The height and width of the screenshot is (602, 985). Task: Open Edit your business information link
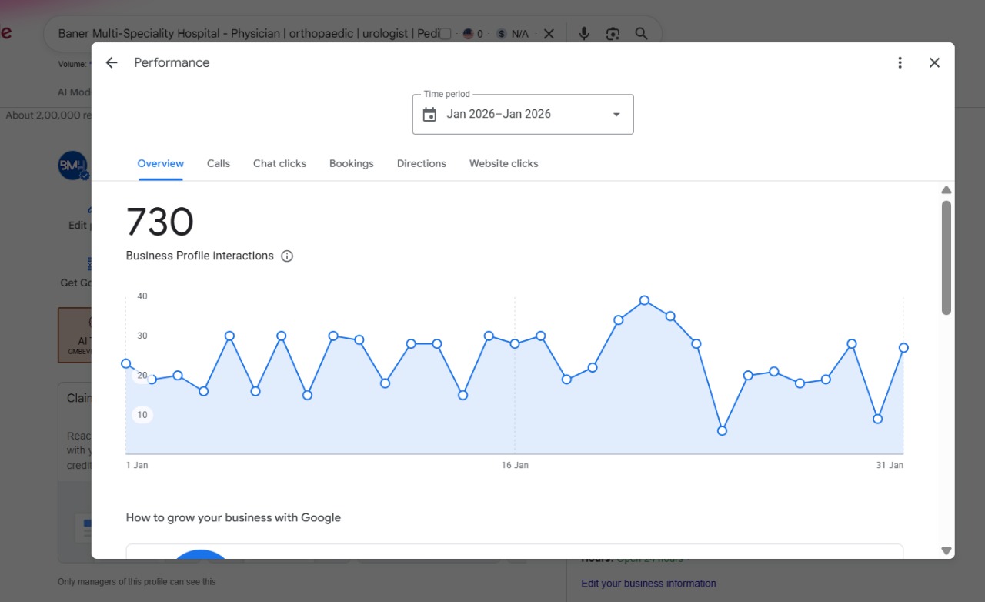point(649,584)
